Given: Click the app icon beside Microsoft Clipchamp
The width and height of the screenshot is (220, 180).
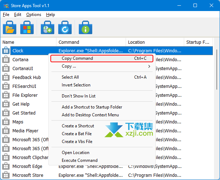Looking at the screenshot, I should [6, 157].
